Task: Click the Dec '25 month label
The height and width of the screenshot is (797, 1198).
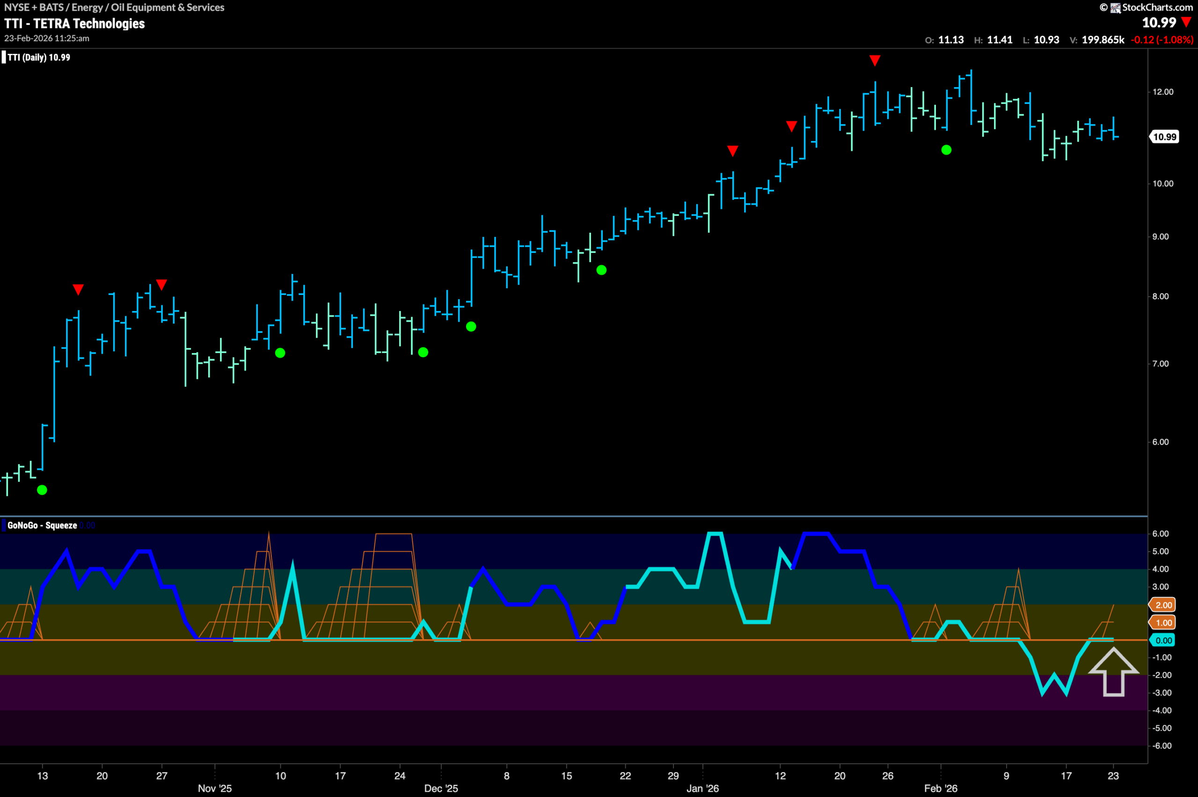Action: (441, 789)
